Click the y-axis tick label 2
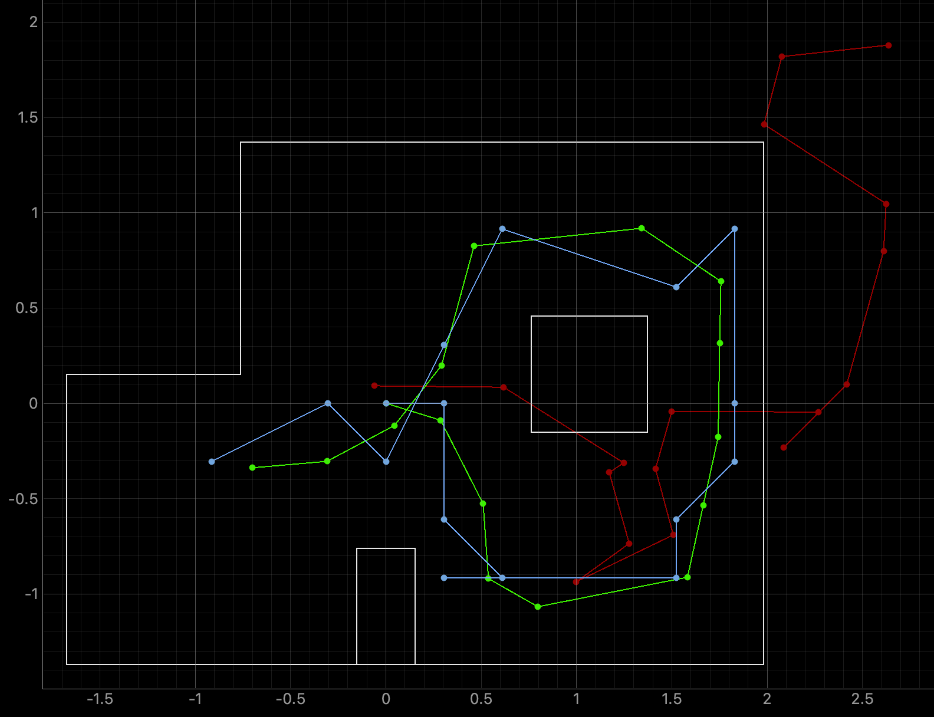Screen dimensions: 934x717 click(33, 22)
